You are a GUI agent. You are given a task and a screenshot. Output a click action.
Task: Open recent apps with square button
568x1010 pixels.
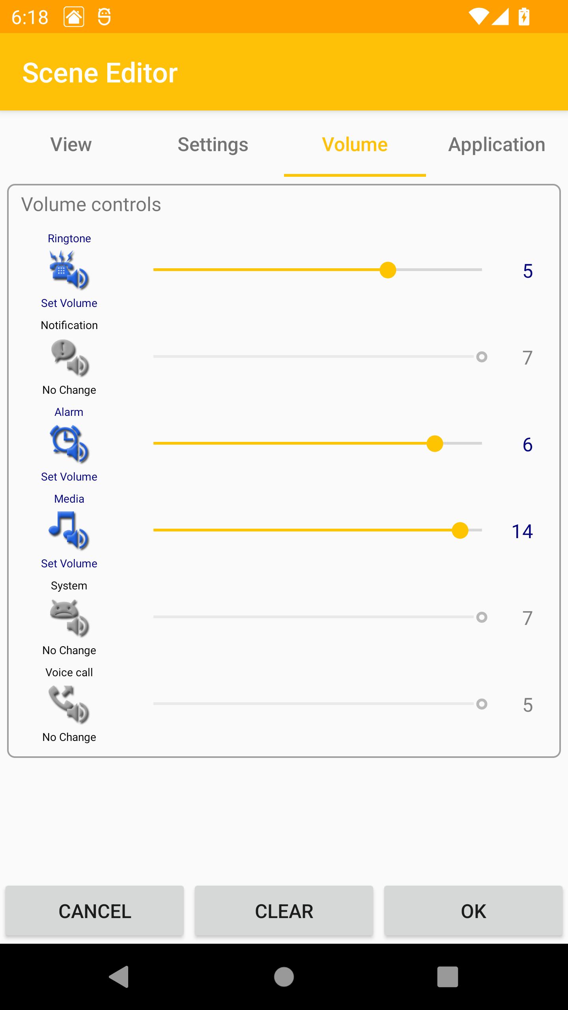447,976
